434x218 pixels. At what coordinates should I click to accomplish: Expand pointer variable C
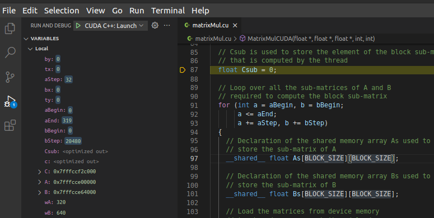pos(40,172)
